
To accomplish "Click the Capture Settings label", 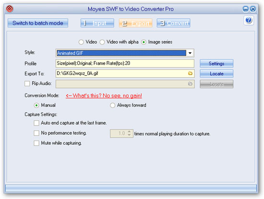I will coord(41,115).
